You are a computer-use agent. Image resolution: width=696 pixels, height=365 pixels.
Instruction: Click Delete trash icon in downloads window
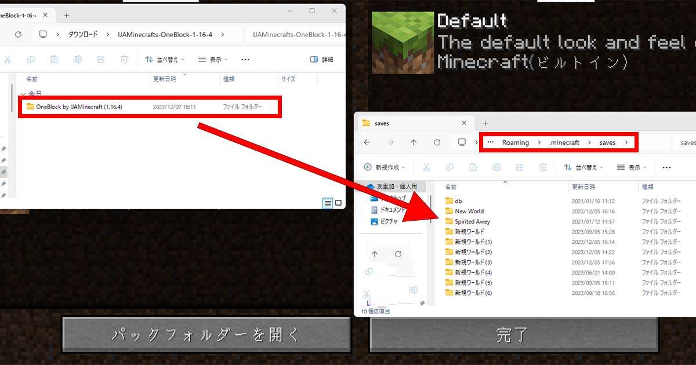124,59
